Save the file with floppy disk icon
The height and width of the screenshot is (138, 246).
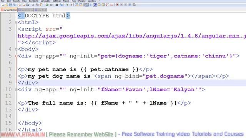(x=10, y=5)
